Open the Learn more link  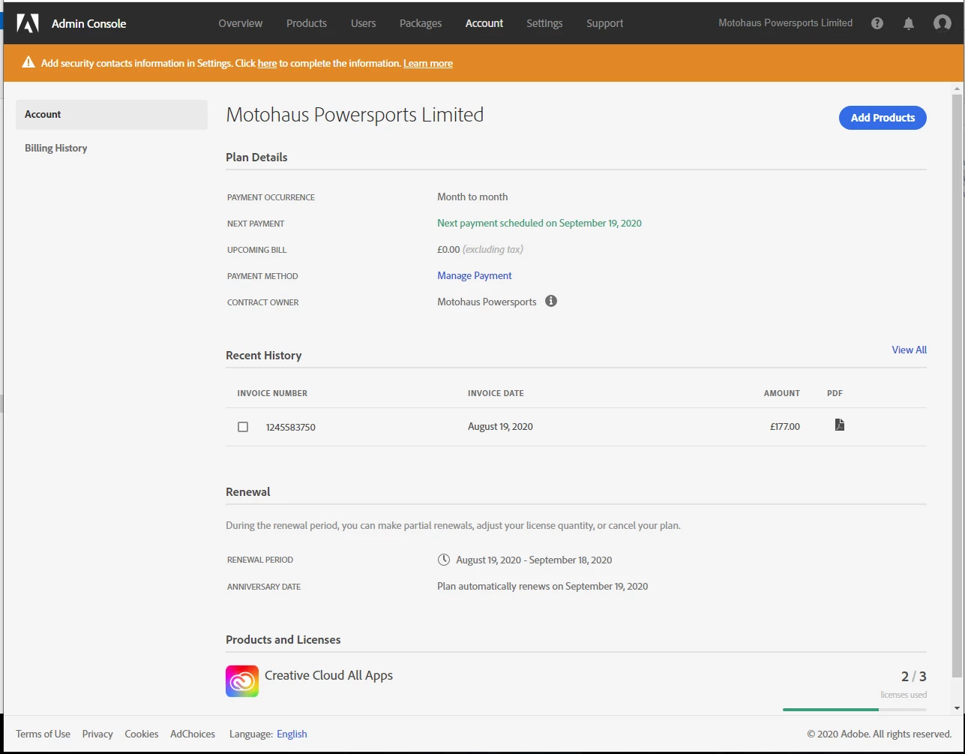tap(428, 64)
